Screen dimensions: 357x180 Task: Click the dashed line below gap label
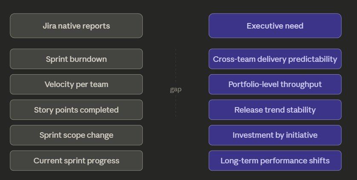[176, 106]
